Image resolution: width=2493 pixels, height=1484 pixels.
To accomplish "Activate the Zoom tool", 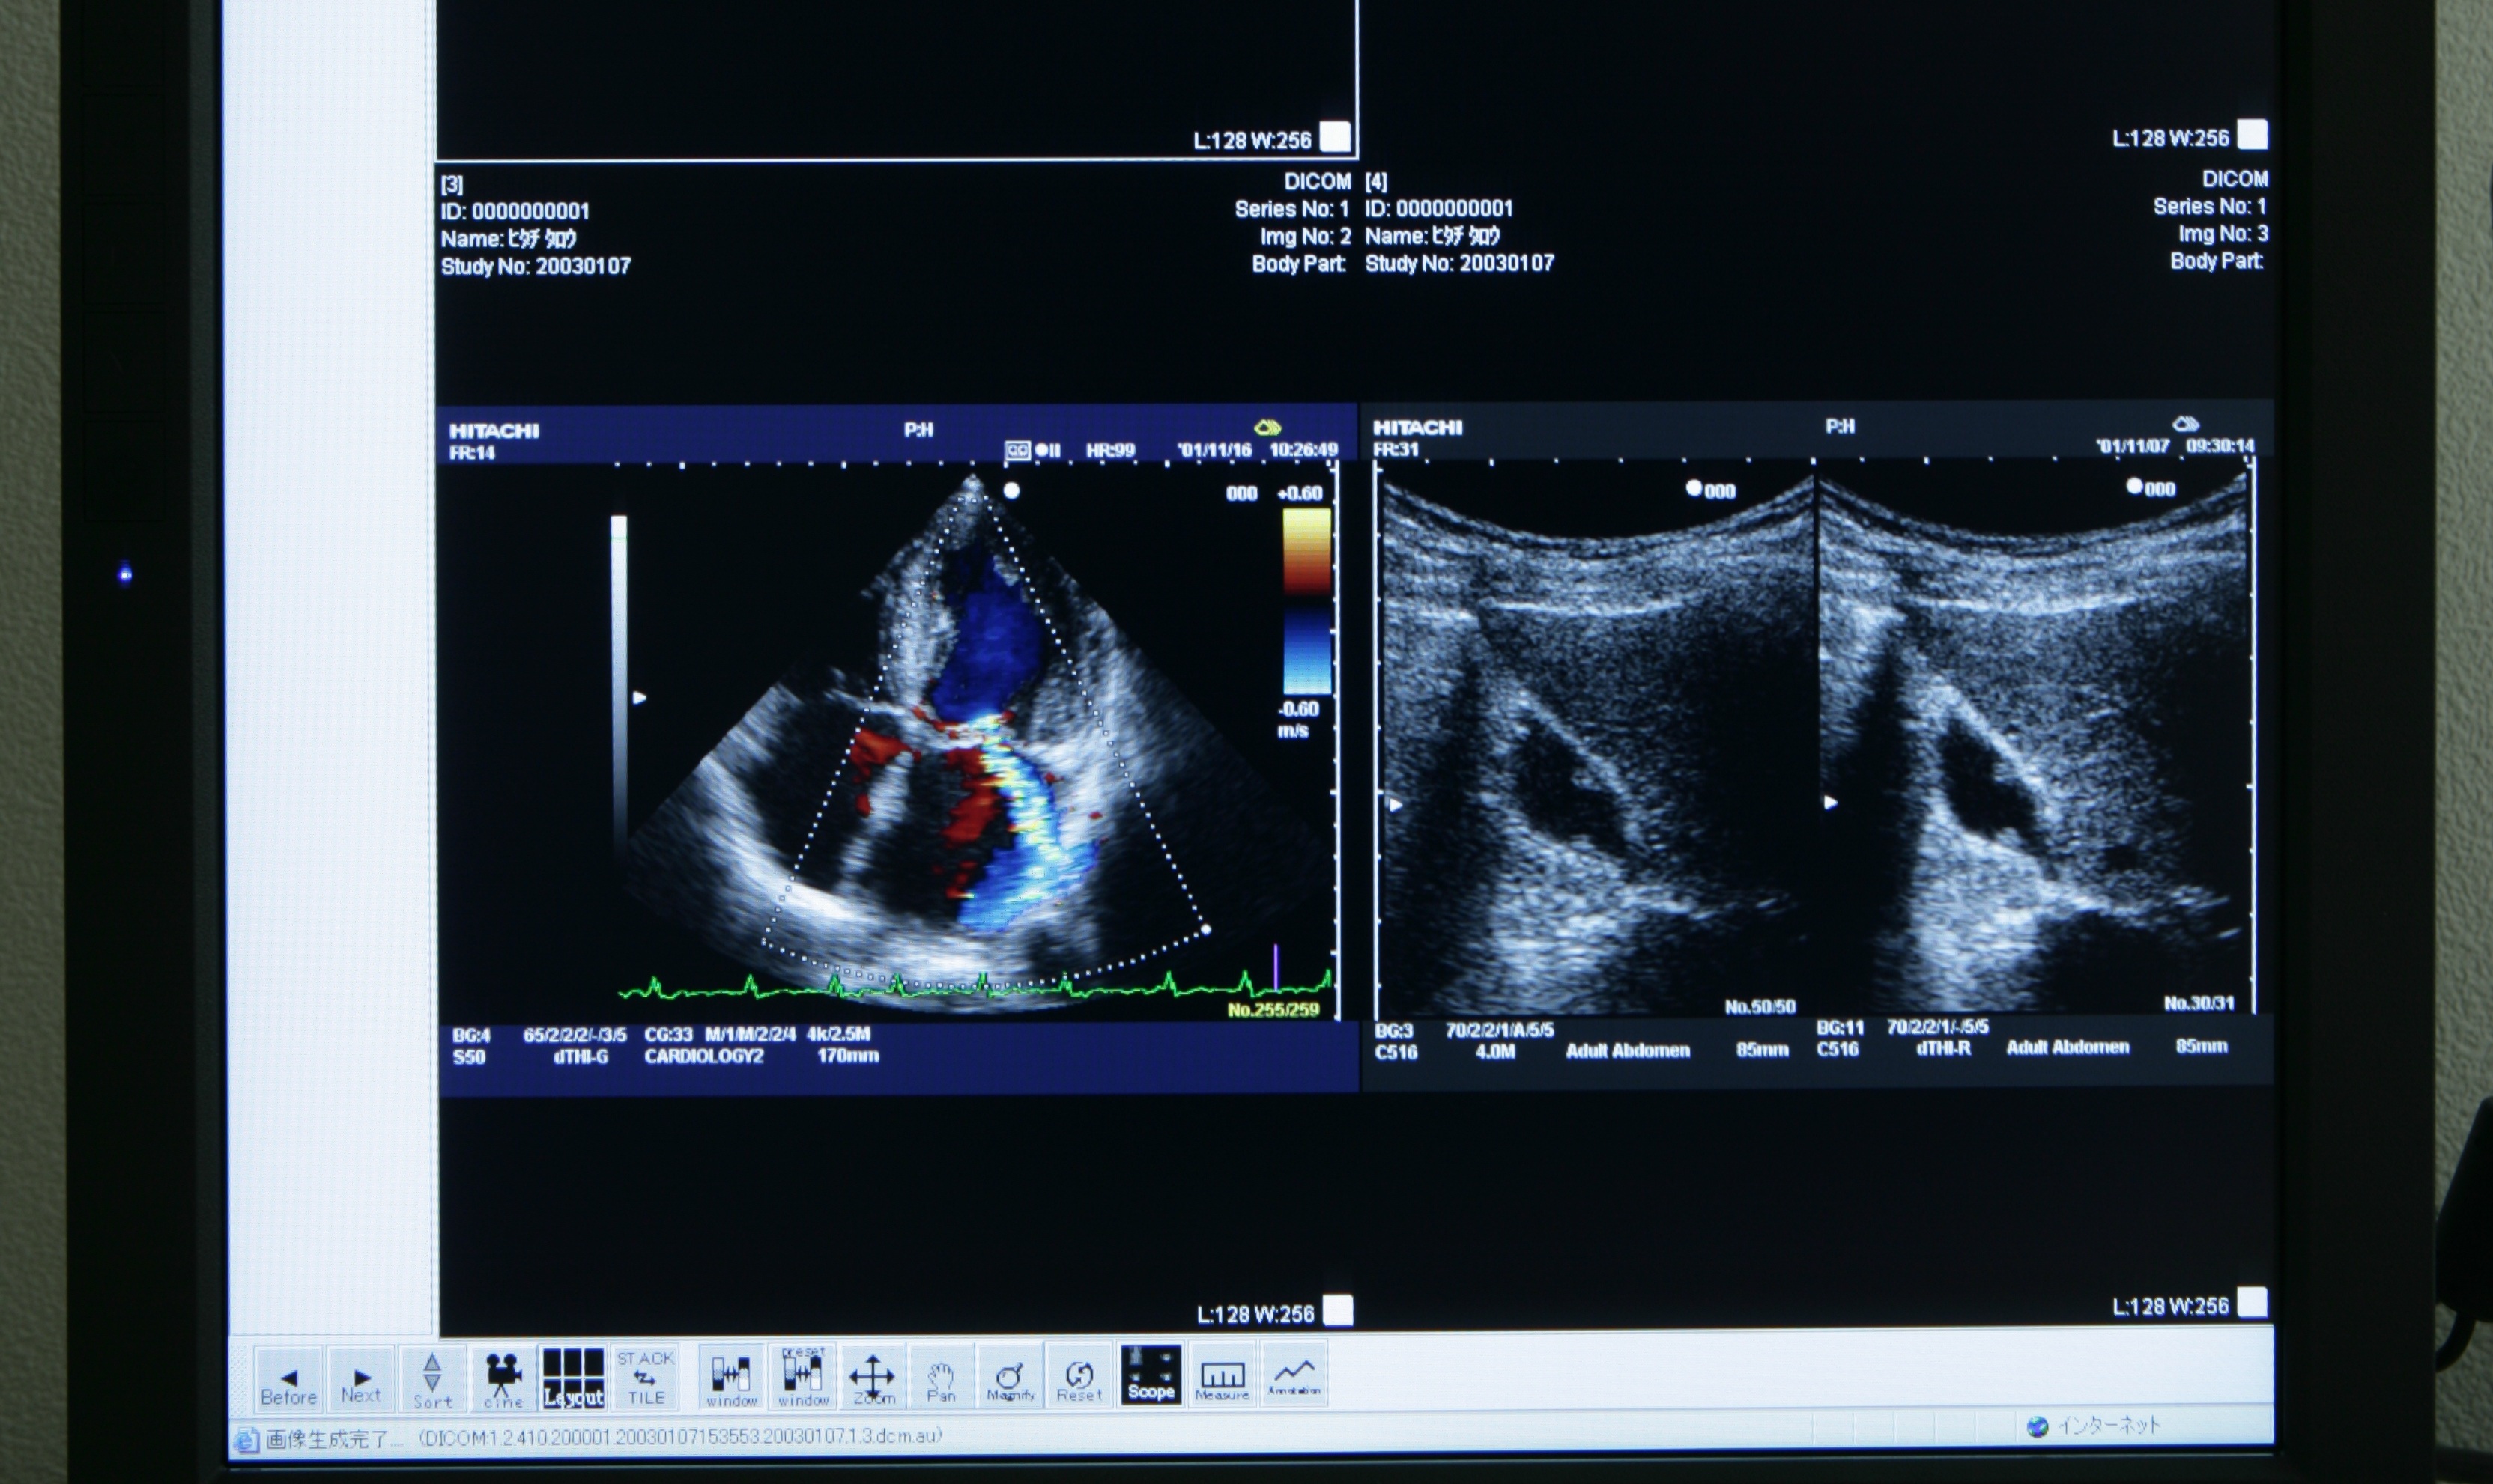I will [873, 1377].
